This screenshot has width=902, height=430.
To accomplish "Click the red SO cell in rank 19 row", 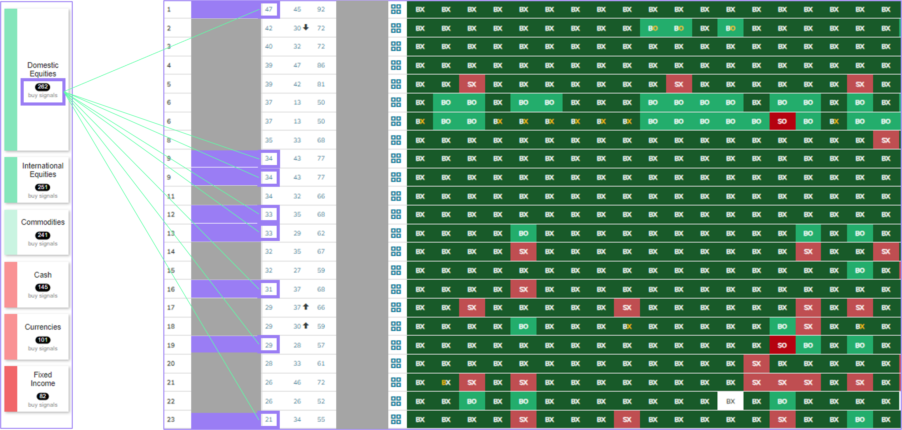I will [782, 345].
